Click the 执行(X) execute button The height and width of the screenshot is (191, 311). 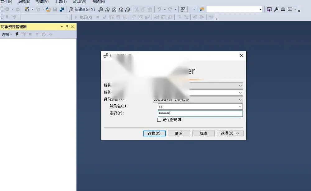(x=83, y=17)
